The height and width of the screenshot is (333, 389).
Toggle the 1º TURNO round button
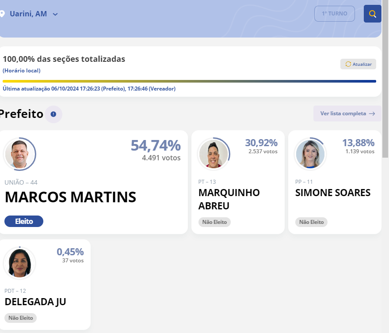[x=334, y=14]
